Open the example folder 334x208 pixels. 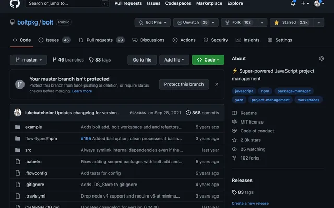[x=33, y=127]
